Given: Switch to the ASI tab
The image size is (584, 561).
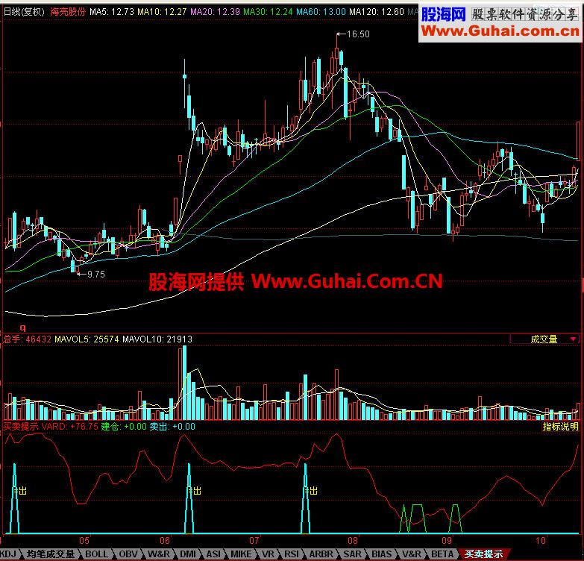Looking at the screenshot, I should (x=213, y=554).
